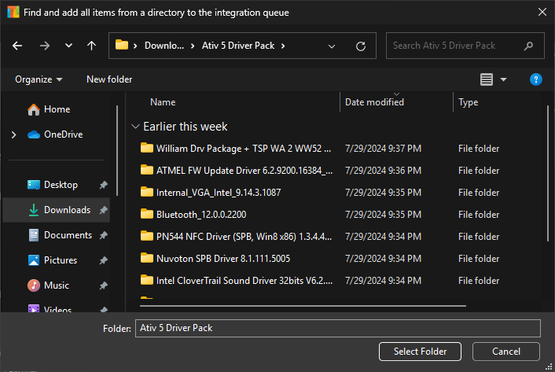Open the Help question mark icon
Screen dimensions: 555x372
point(536,79)
